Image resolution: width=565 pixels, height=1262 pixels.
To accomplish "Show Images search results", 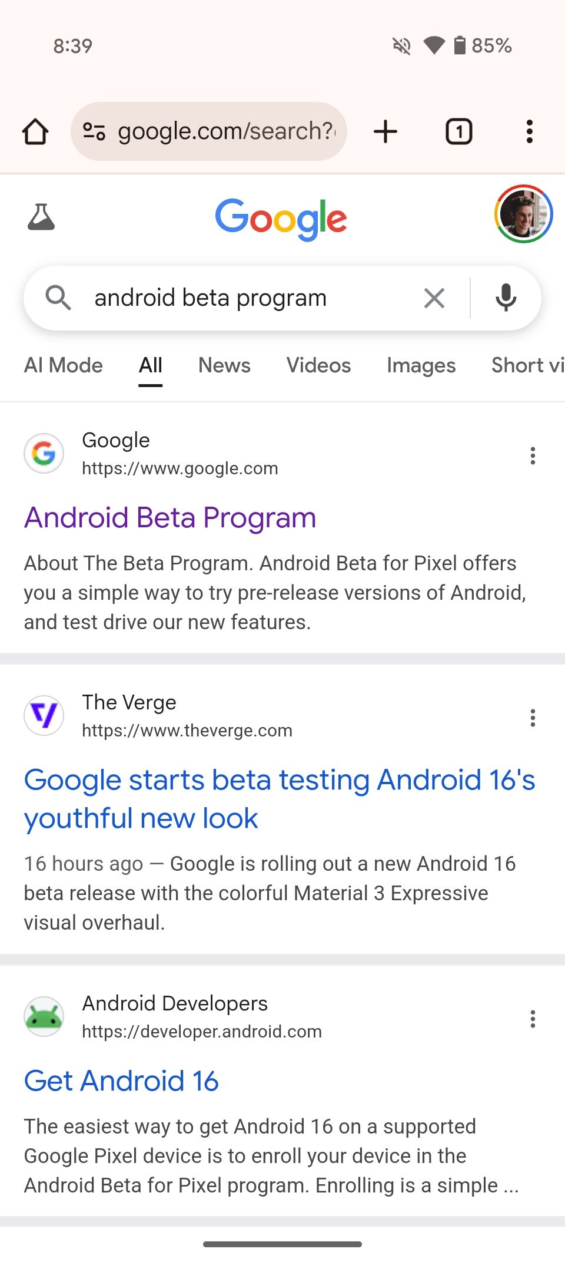I will coord(421,365).
